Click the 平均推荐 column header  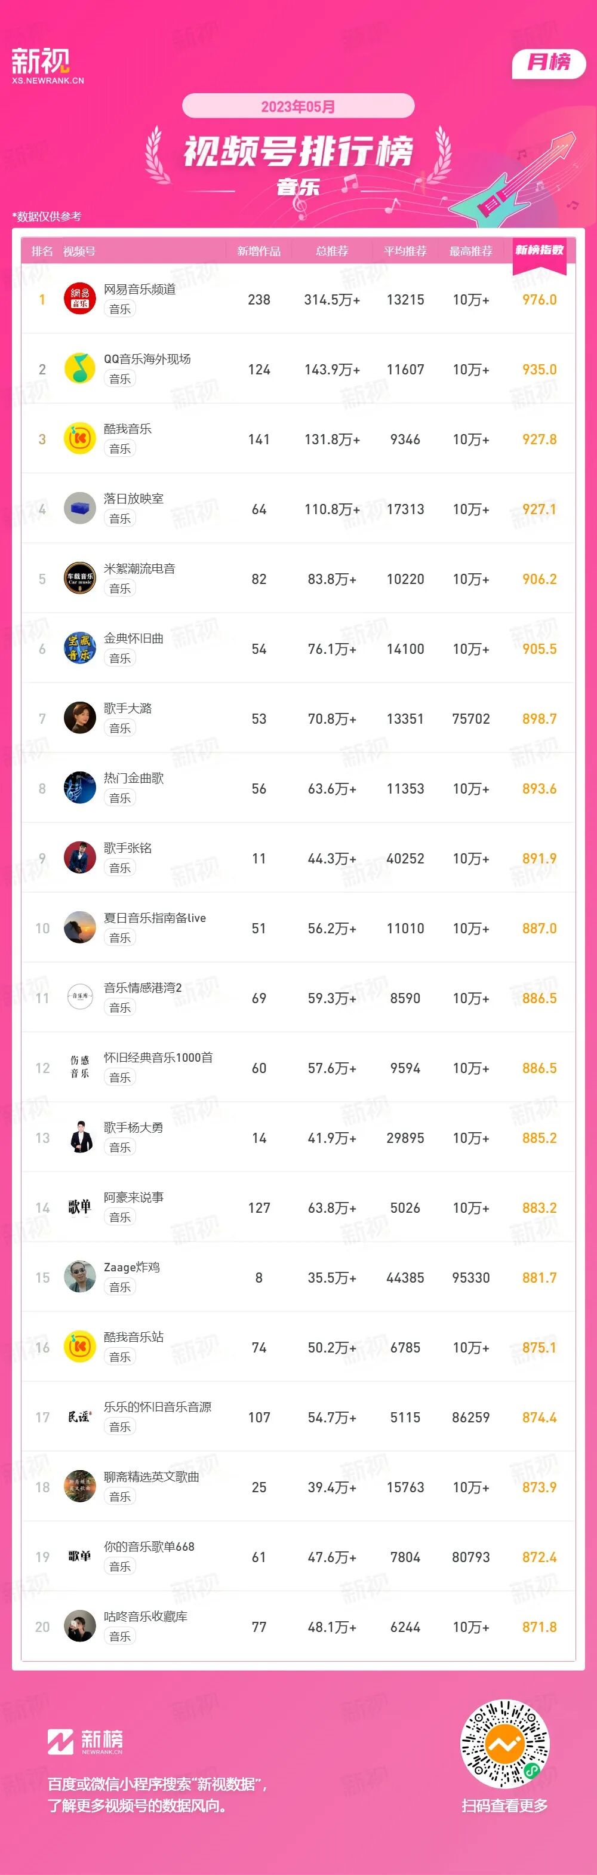click(405, 251)
